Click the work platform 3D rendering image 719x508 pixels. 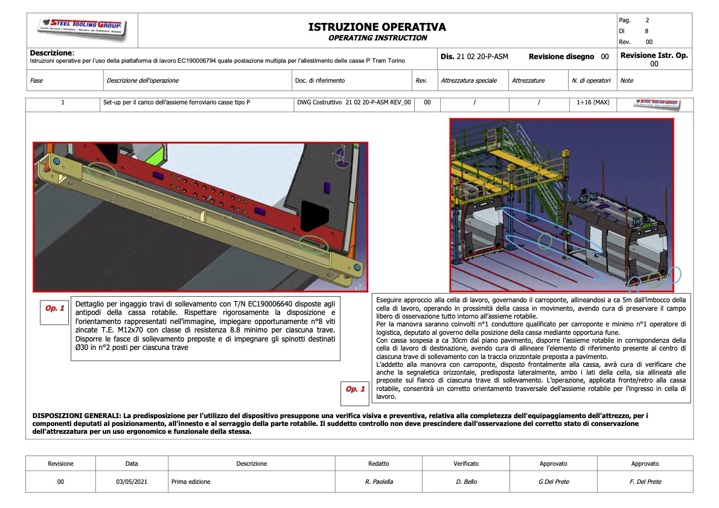coord(561,205)
